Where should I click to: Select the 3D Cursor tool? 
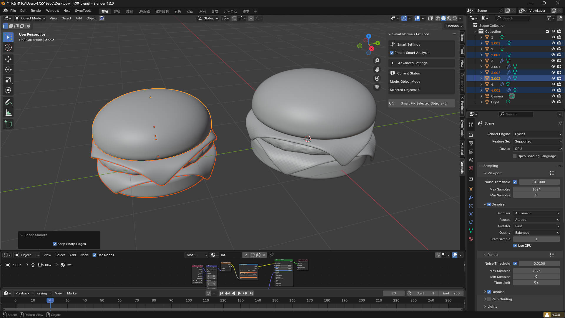[8, 47]
